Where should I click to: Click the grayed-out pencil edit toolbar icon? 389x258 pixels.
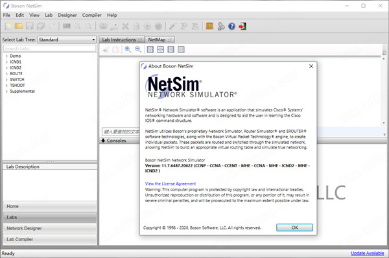tap(172, 26)
